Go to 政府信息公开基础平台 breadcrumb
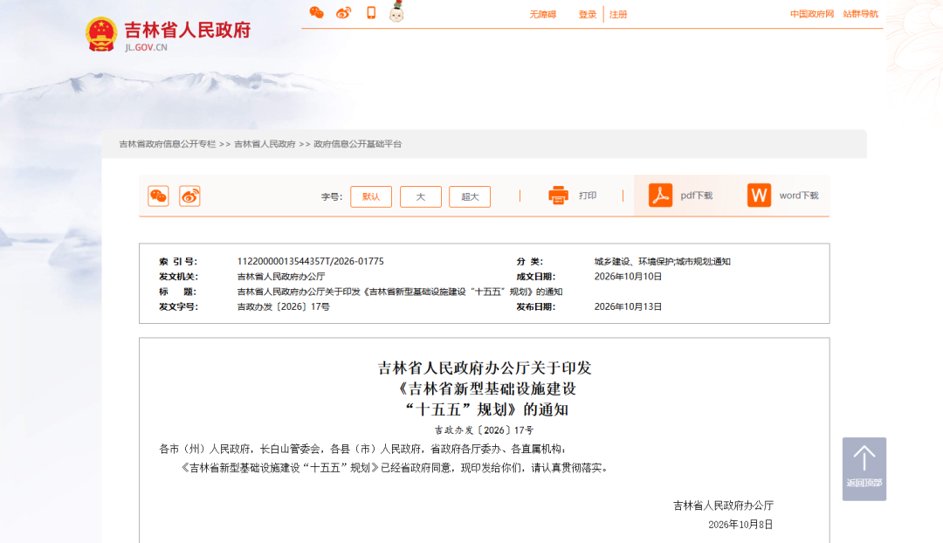Screen dimensions: 943x543 tap(358, 144)
